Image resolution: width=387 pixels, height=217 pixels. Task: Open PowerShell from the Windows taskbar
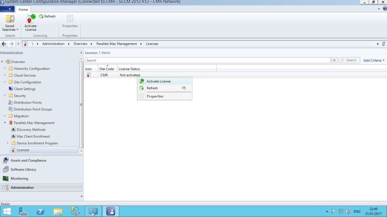click(40, 211)
